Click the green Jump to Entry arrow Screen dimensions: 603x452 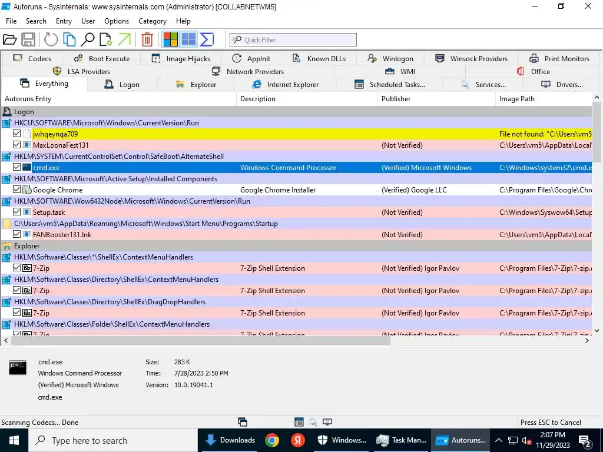pyautogui.click(x=124, y=39)
